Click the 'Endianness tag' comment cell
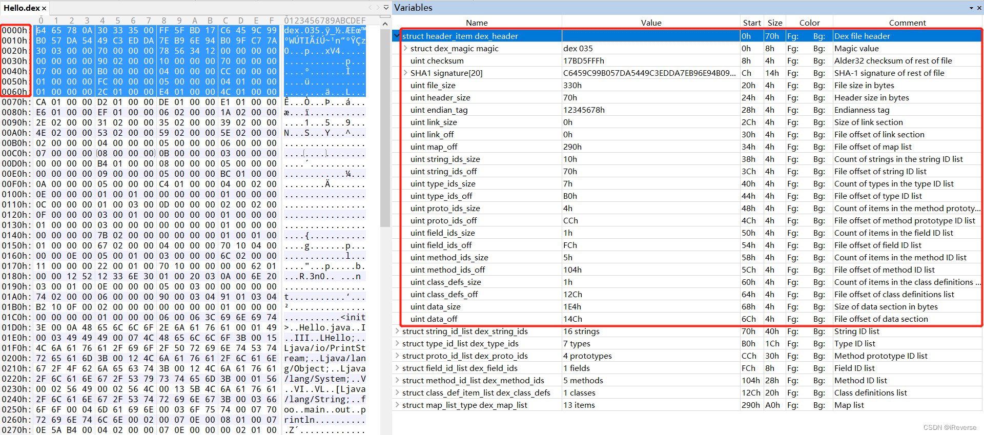Viewport: 984px width, 435px height. [x=907, y=110]
